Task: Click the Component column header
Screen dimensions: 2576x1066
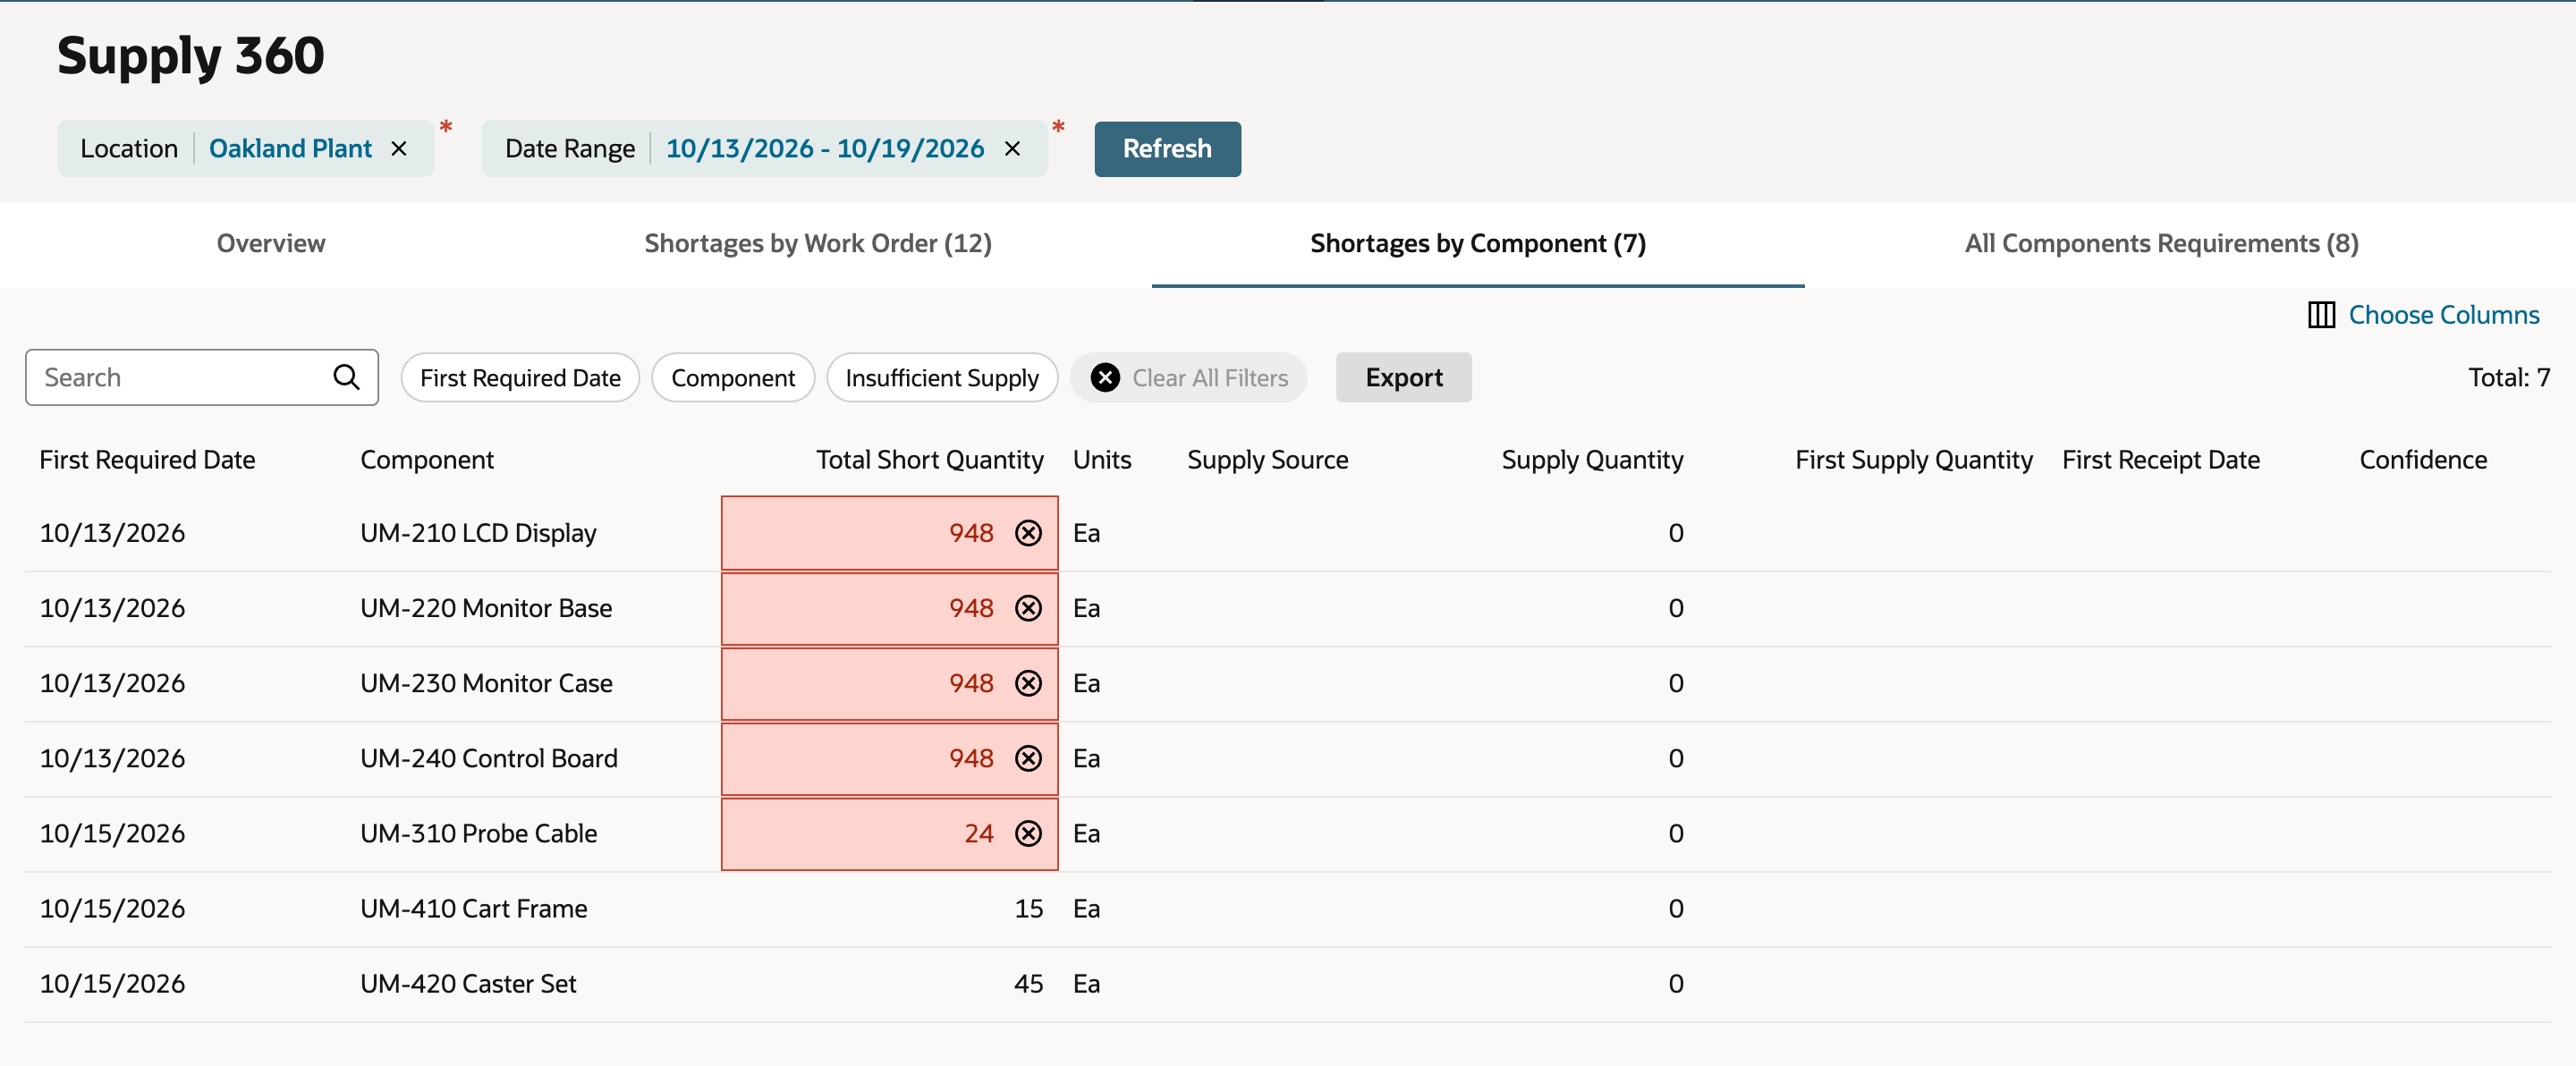Action: tap(427, 460)
